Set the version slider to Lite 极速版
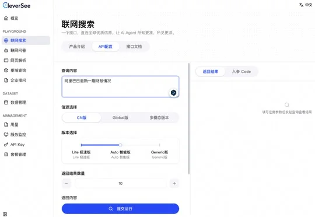 (81, 145)
